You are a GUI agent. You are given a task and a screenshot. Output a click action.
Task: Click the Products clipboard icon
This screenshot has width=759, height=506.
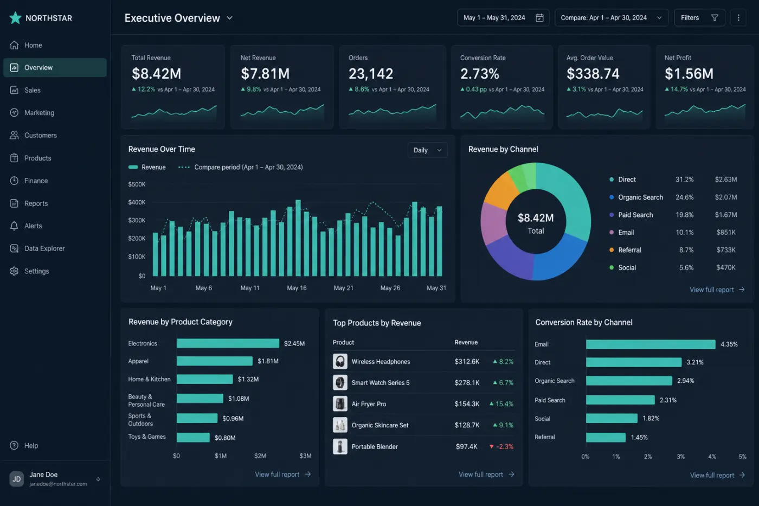click(x=14, y=158)
